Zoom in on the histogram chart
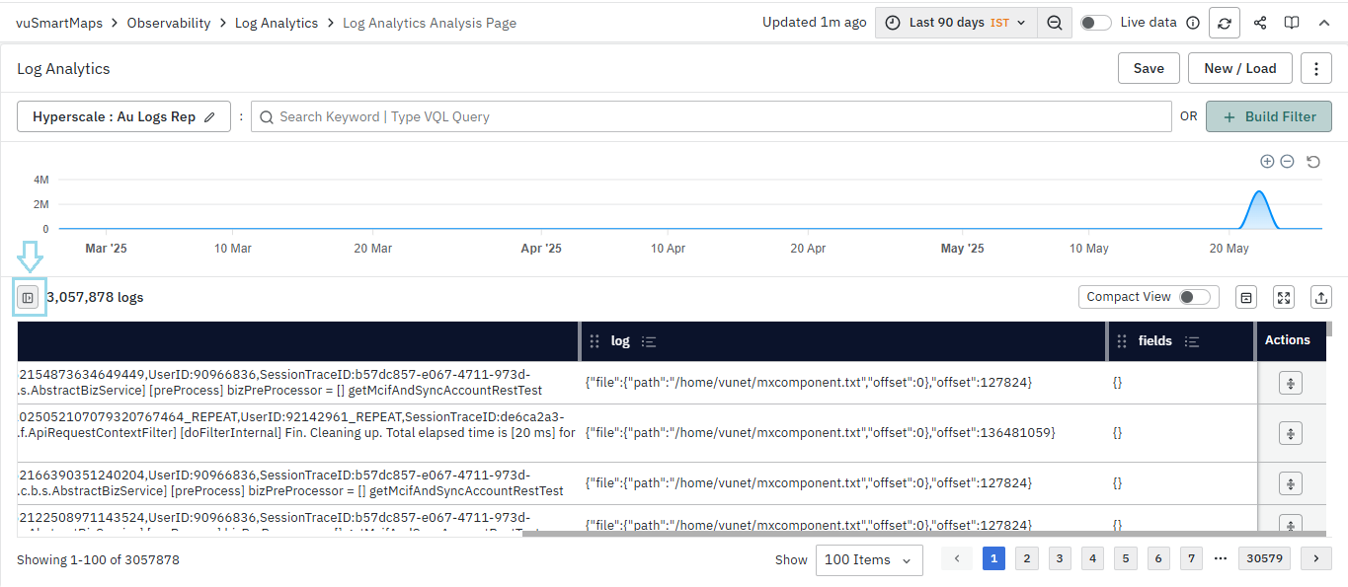 [x=1267, y=162]
